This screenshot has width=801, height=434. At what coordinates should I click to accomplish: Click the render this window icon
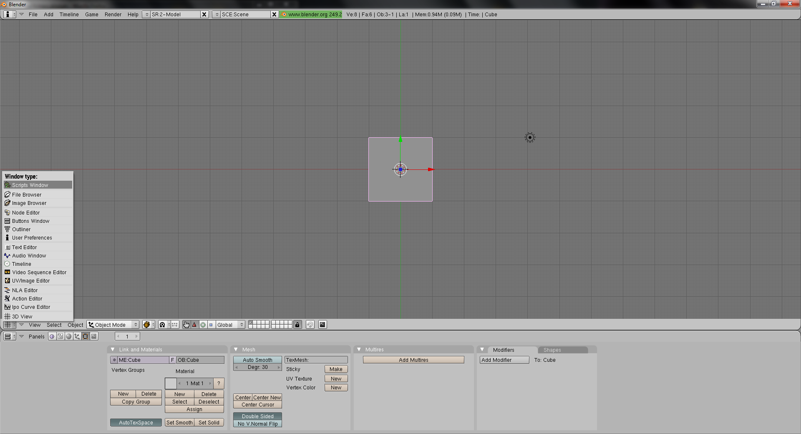pyautogui.click(x=322, y=325)
